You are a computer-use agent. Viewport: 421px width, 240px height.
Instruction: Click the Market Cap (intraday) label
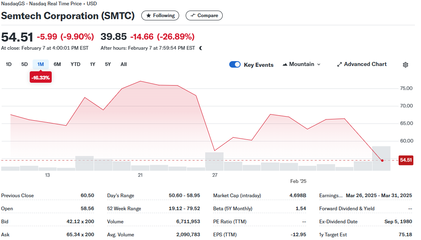[x=237, y=196]
